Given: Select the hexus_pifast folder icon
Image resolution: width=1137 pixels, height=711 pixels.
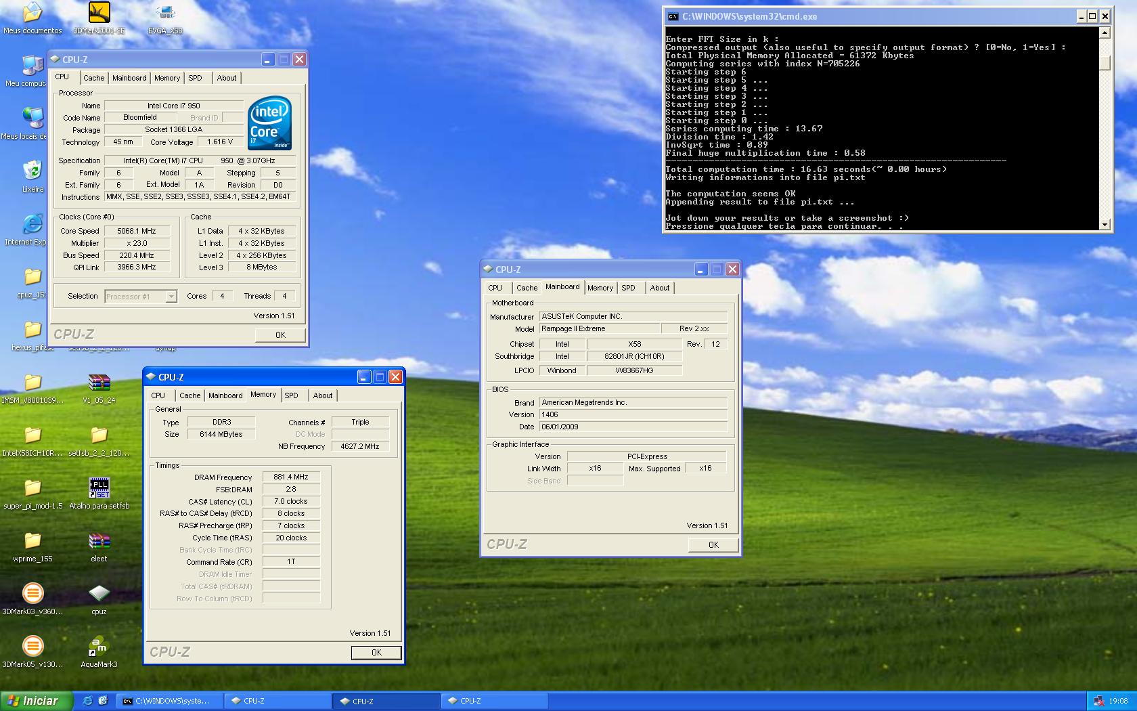Looking at the screenshot, I should pyautogui.click(x=32, y=335).
